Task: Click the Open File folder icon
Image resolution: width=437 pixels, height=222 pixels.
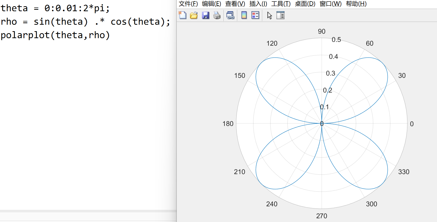Action: [x=194, y=15]
